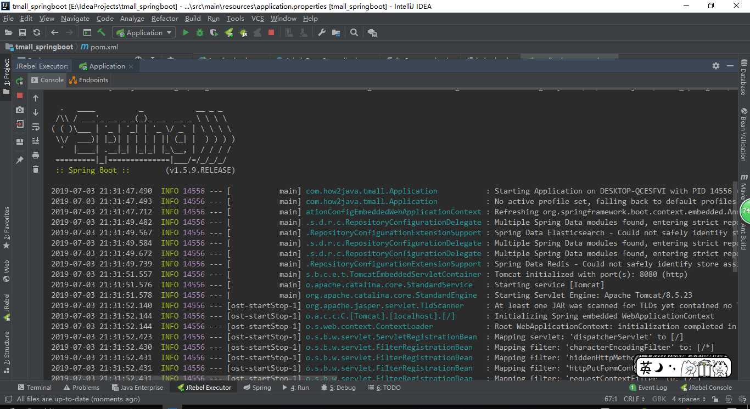Navigate forward with the right arrow icon
This screenshot has width=750, height=409.
click(x=69, y=33)
